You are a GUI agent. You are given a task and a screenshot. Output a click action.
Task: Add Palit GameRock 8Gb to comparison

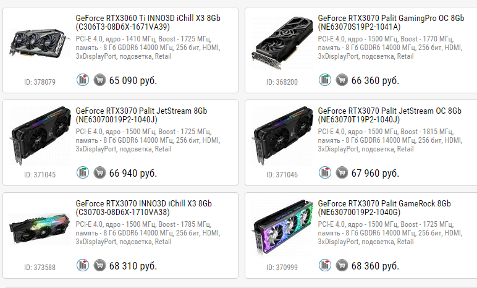(325, 265)
